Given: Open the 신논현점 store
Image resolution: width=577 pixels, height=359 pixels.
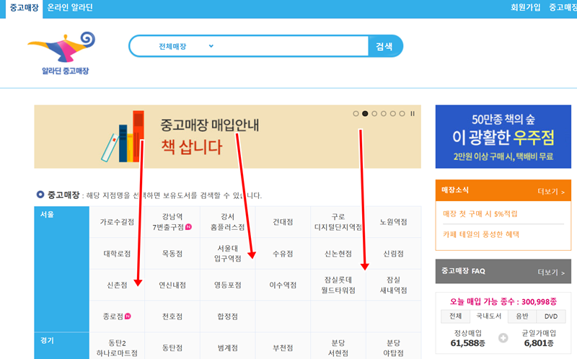Looking at the screenshot, I should point(338,254).
